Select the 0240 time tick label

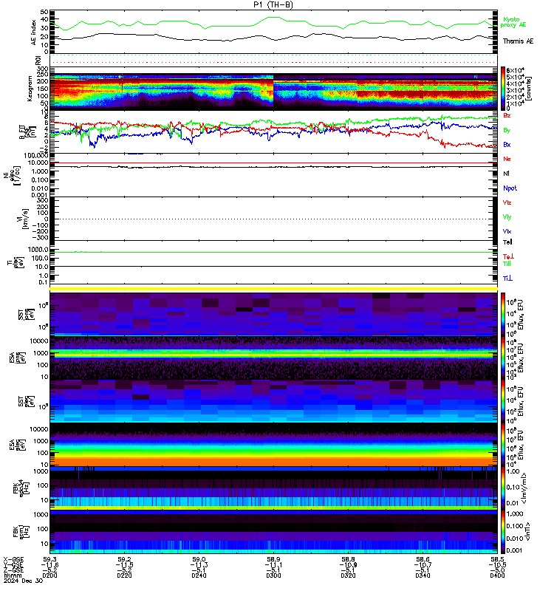tap(199, 575)
